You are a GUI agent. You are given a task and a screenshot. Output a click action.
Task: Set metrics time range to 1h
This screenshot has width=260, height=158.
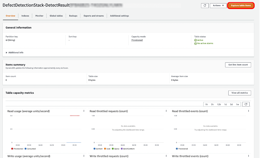pyautogui.click(x=207, y=104)
